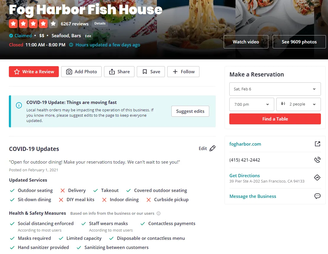Click the info icon beside Hours updated
The width and height of the screenshot is (328, 254).
click(x=71, y=45)
